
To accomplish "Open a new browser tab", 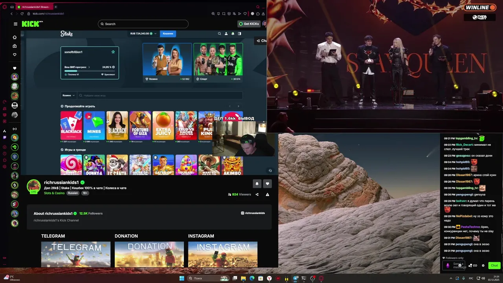I will (55, 7).
